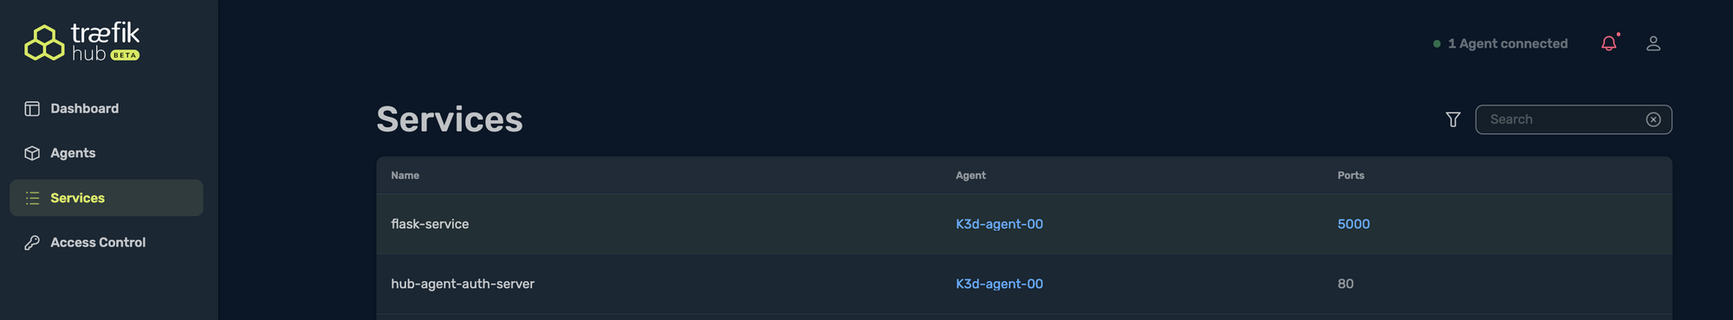The width and height of the screenshot is (1733, 320).
Task: Select the flask-service row name
Action: coord(430,224)
